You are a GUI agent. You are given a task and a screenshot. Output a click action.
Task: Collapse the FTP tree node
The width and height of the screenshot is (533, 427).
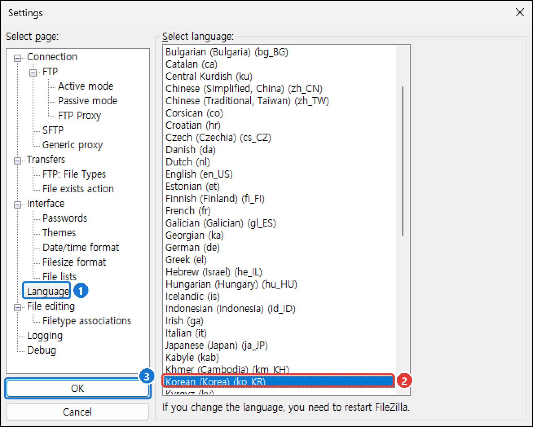pyautogui.click(x=33, y=73)
